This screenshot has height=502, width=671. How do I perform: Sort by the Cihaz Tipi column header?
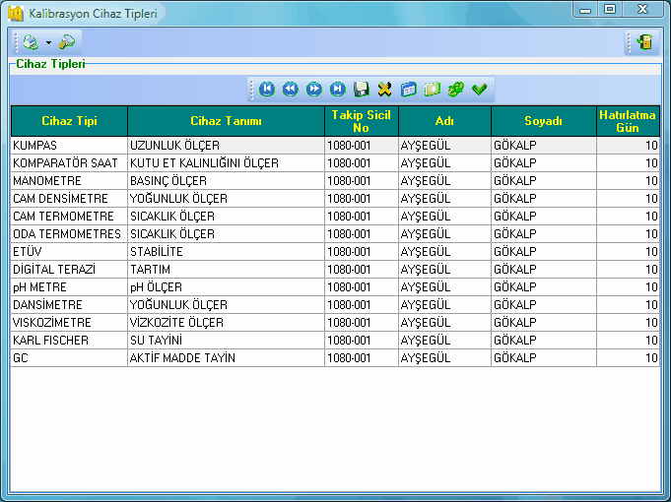click(69, 121)
